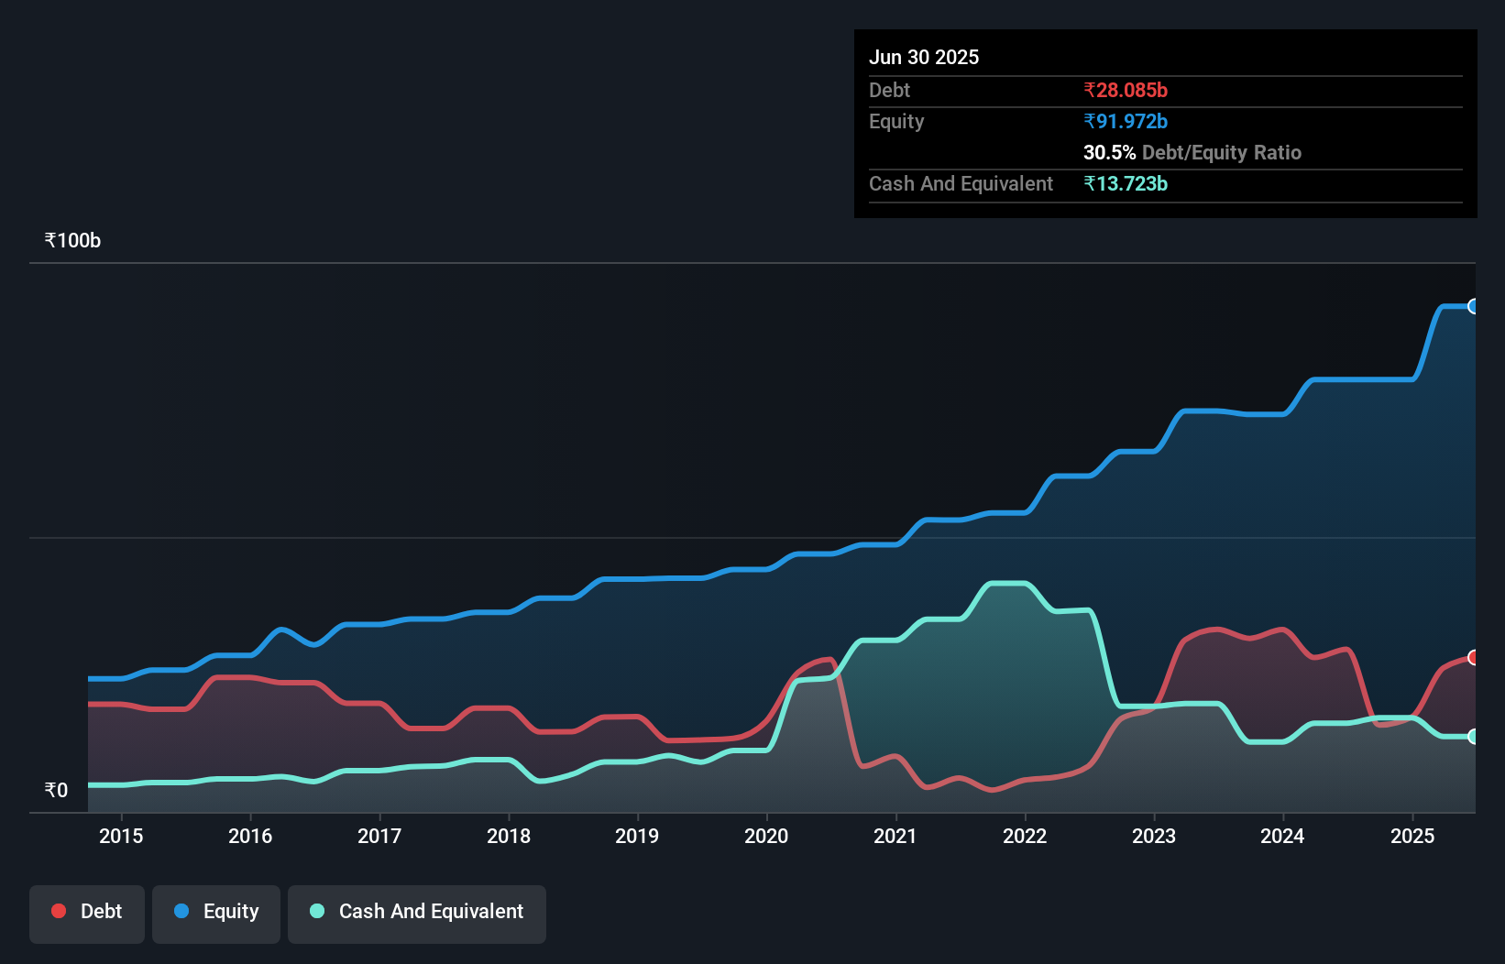Click the Debt label in tooltip
Image resolution: width=1505 pixels, height=964 pixels.
(x=889, y=90)
